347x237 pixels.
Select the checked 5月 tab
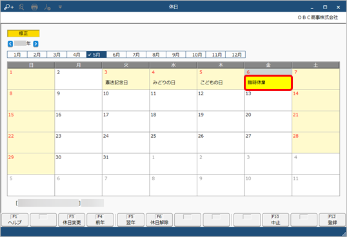tap(97, 55)
